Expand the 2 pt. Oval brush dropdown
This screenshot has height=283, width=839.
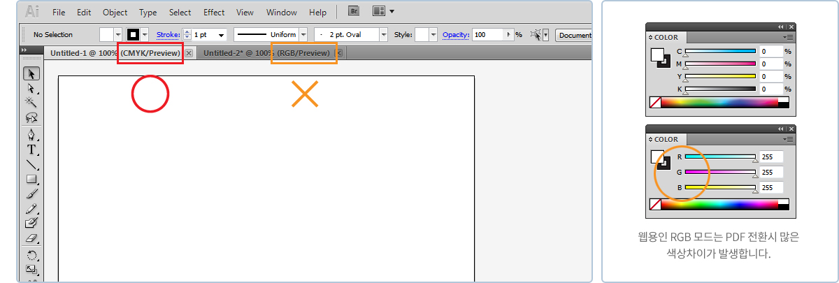(383, 34)
